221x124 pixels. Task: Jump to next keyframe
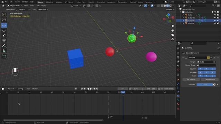tap(94, 89)
